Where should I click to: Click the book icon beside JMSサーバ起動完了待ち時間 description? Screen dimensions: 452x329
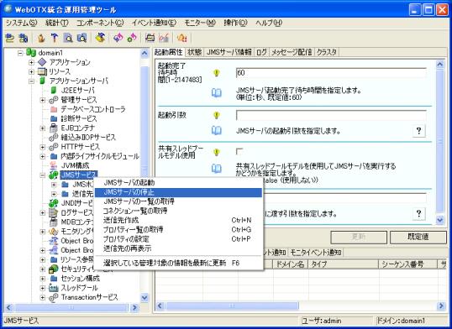click(x=217, y=93)
